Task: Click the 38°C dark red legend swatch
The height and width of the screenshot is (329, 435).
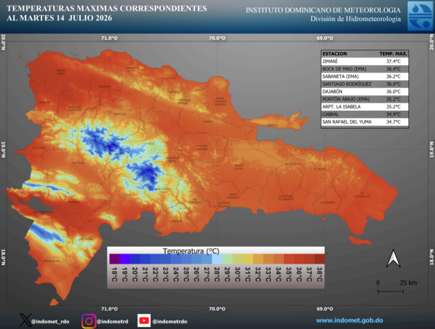Action: pyautogui.click(x=319, y=259)
